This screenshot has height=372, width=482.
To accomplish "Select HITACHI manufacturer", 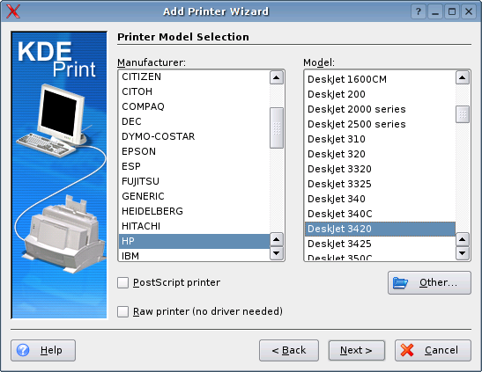I will (194, 226).
